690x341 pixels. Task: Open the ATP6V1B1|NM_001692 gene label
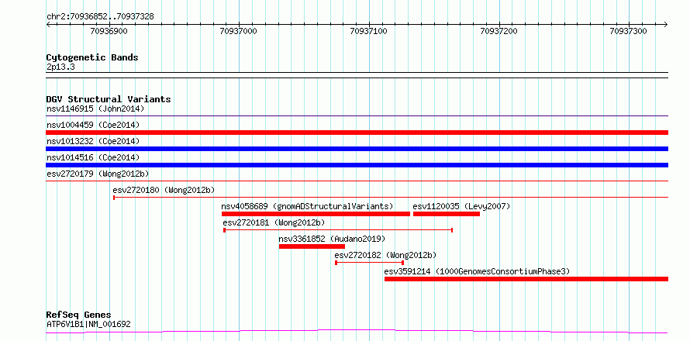(88, 325)
